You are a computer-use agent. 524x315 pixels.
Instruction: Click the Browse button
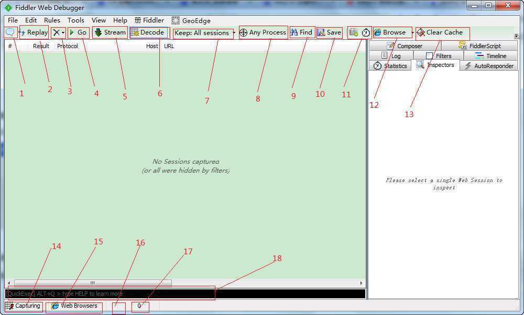[390, 32]
